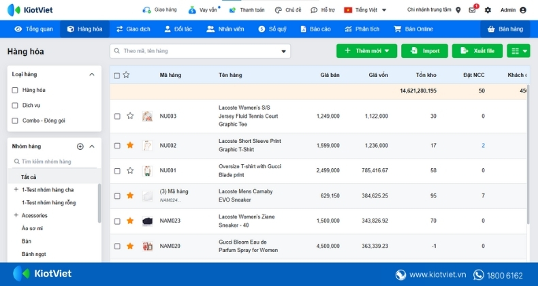Select the Tất cả product group

pyautogui.click(x=54, y=177)
